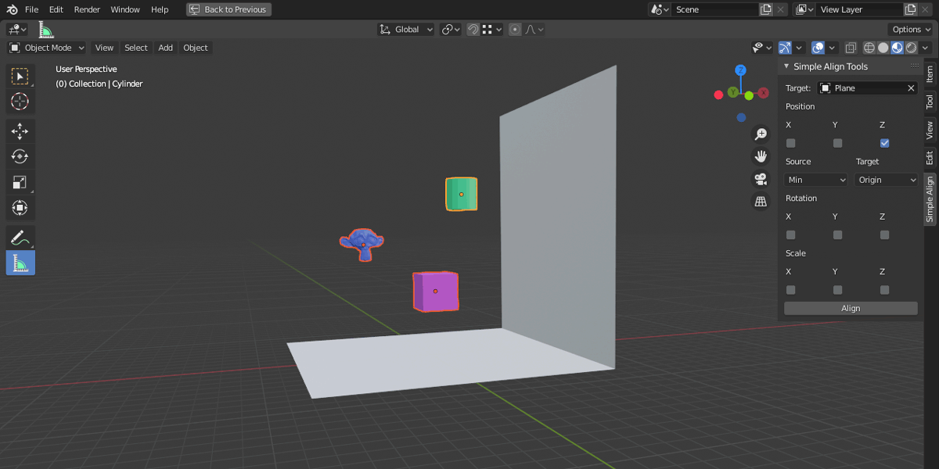Open the editor type dropdown
The height and width of the screenshot is (469, 939).
17,30
